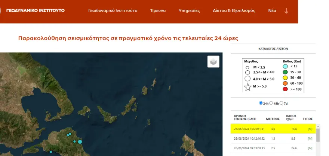Click the [M] link in the highlighted row
The image size is (329, 156).
pos(310,129)
